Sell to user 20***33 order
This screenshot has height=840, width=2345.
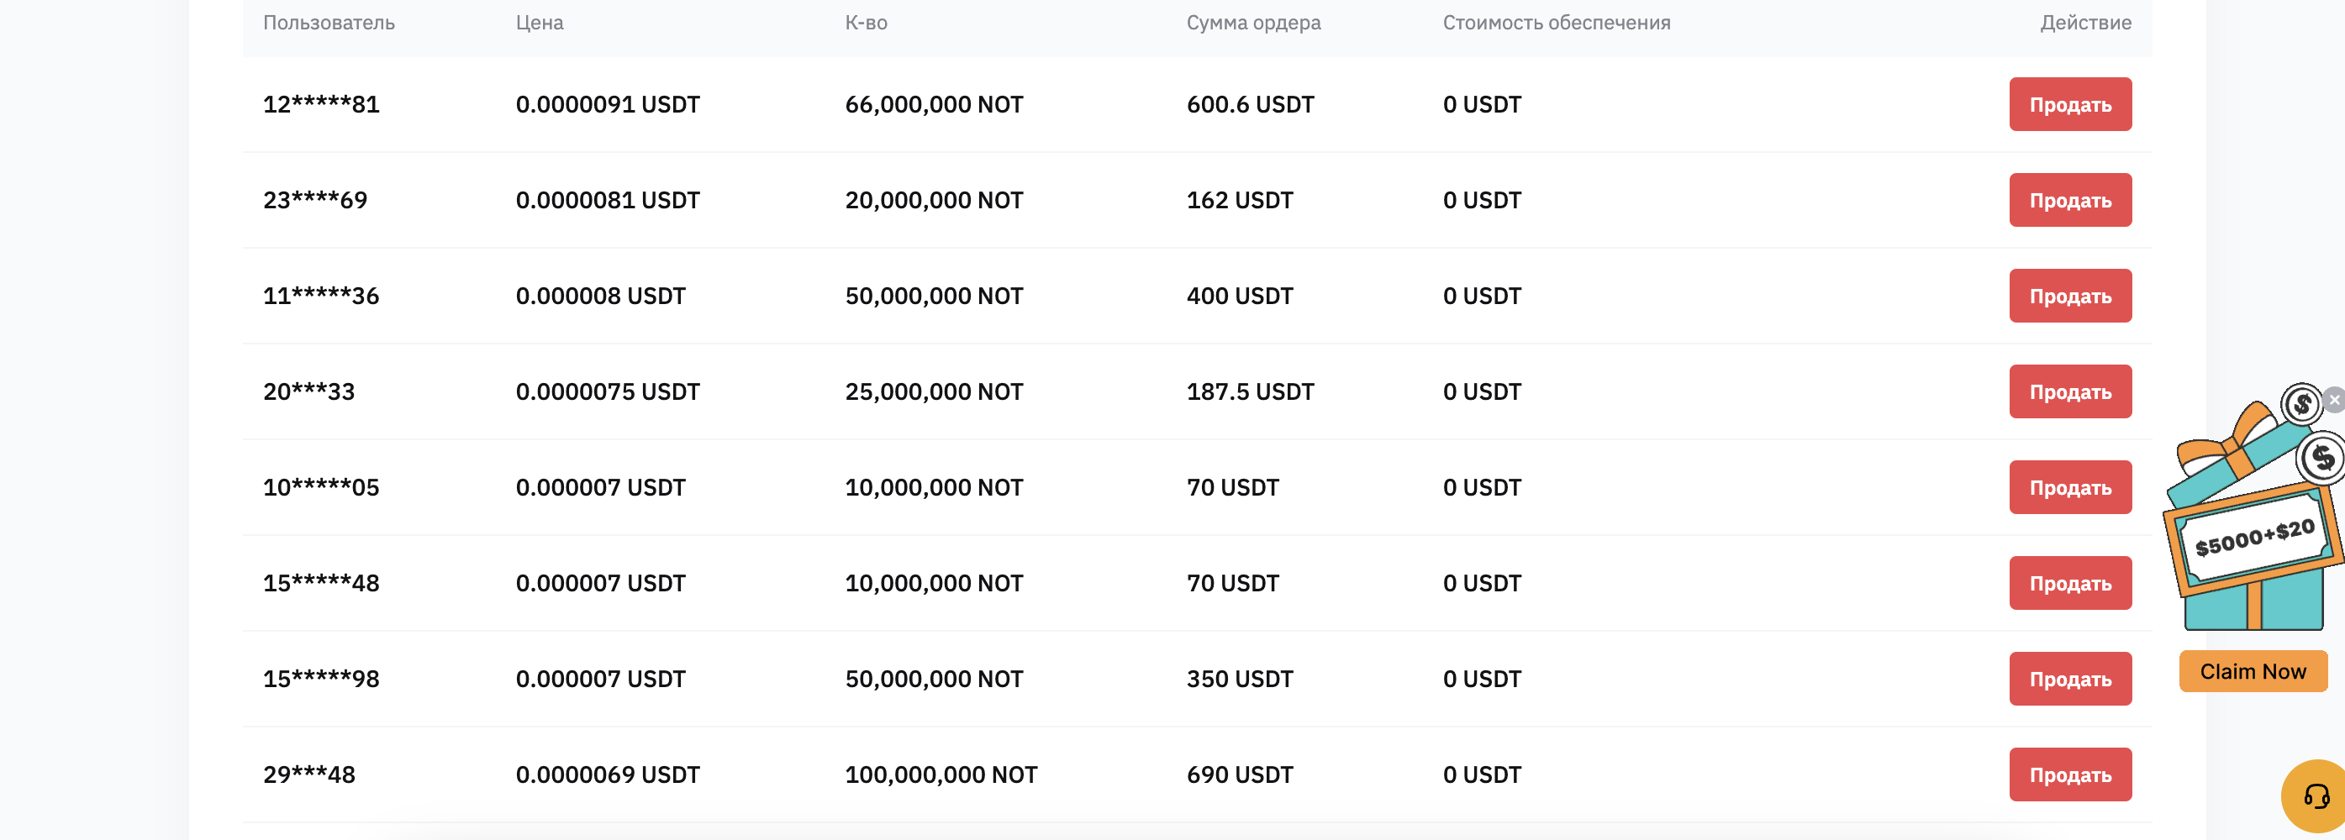click(2070, 391)
